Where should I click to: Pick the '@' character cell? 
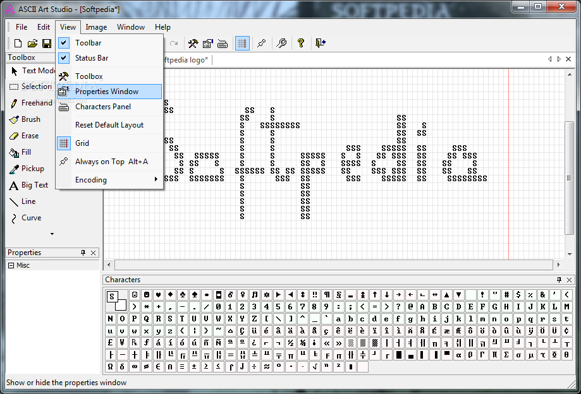410,307
